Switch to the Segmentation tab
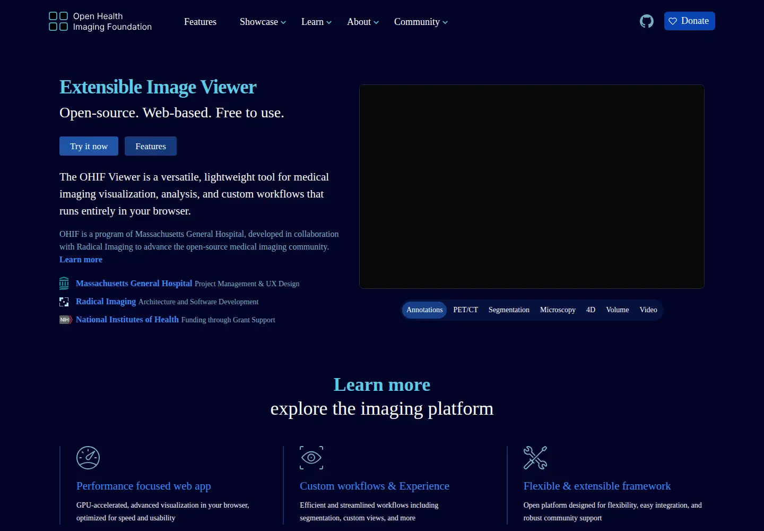The width and height of the screenshot is (764, 531). coord(509,310)
